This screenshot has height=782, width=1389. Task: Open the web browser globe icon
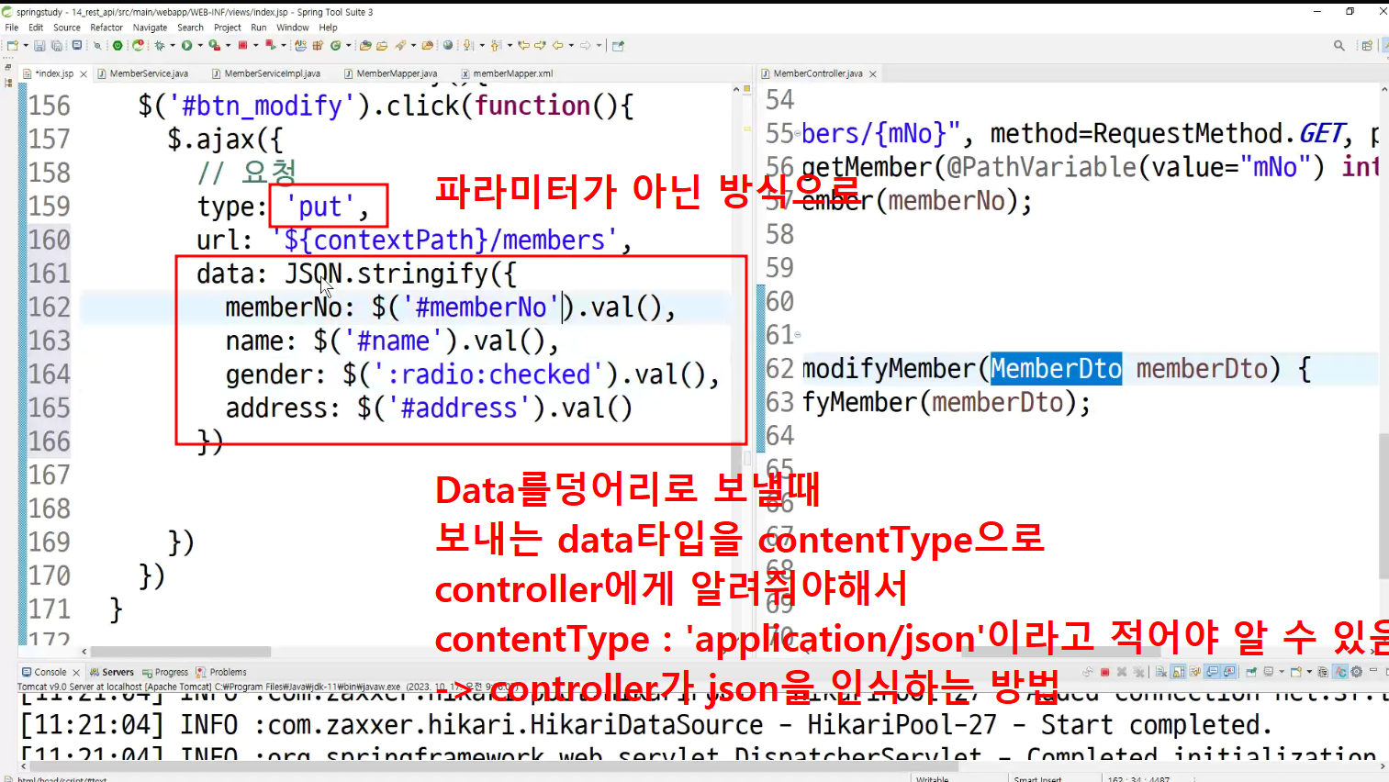pyautogui.click(x=447, y=45)
